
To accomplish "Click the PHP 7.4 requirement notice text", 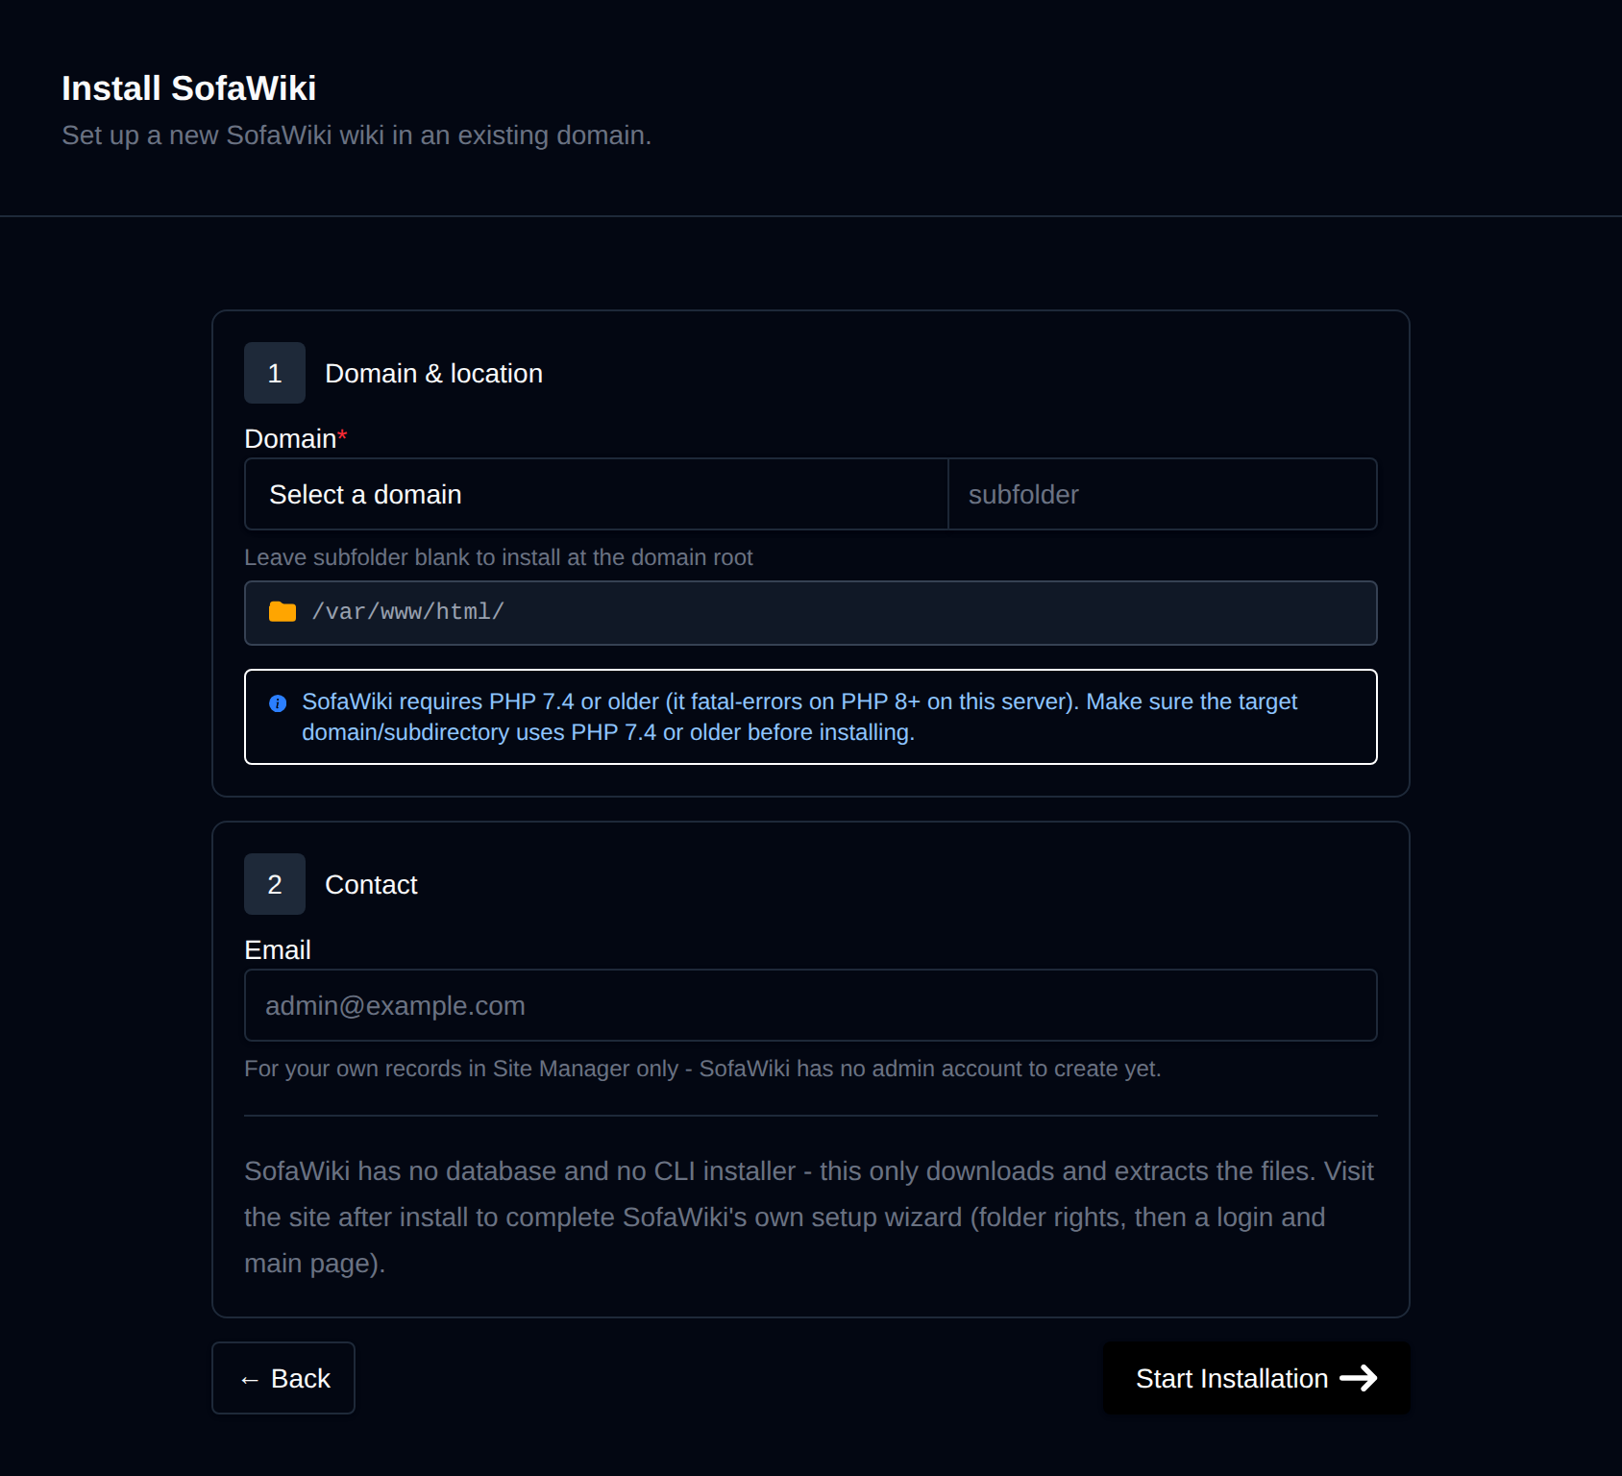I will tap(799, 717).
